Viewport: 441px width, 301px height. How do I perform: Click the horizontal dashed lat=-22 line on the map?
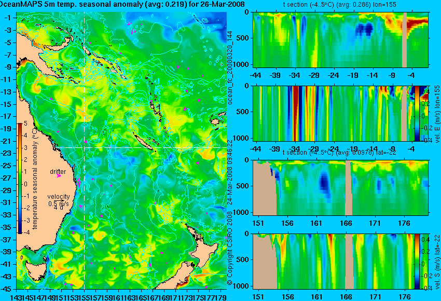141,147
